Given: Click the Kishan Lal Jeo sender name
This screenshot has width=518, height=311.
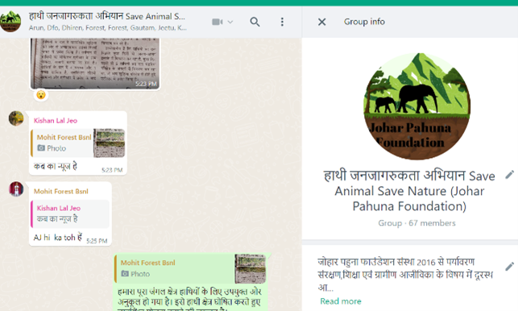Looking at the screenshot, I should pos(56,121).
